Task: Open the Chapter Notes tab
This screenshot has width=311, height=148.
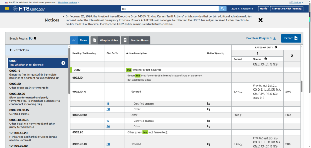Action: pos(105,40)
